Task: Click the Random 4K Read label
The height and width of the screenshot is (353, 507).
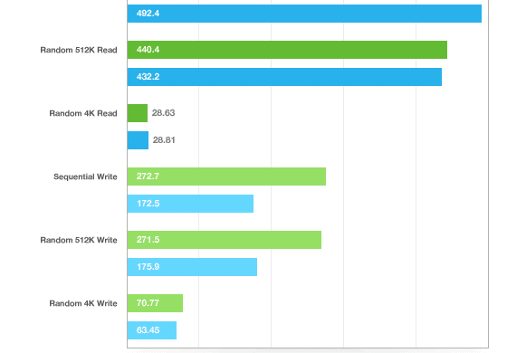Action: tap(83, 113)
